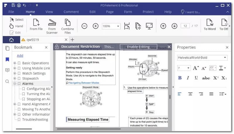
Task: Expand the Basic Operations bookmark
Action: [x=15, y=63]
